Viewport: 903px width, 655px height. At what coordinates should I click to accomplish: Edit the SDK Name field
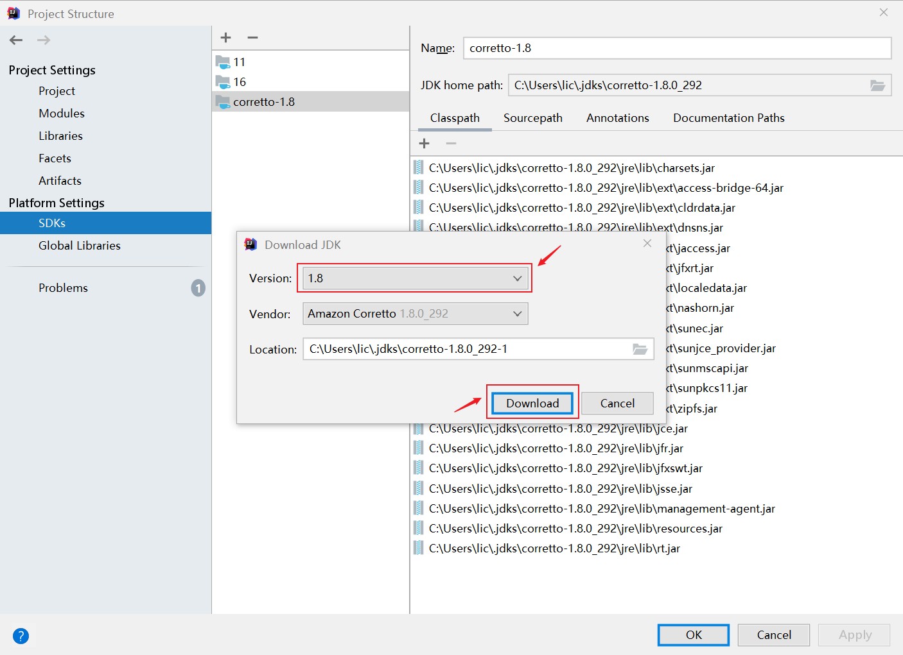pyautogui.click(x=678, y=48)
